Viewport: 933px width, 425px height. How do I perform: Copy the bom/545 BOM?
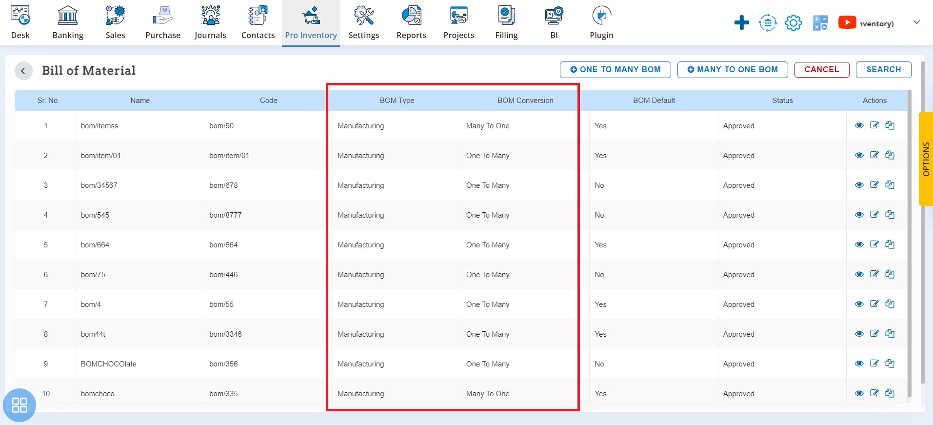pyautogui.click(x=890, y=214)
